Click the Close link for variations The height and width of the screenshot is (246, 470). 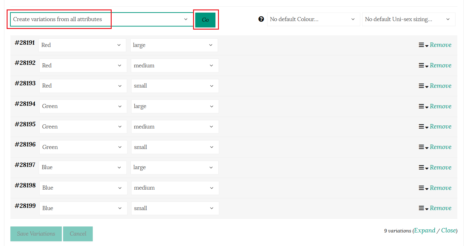449,231
